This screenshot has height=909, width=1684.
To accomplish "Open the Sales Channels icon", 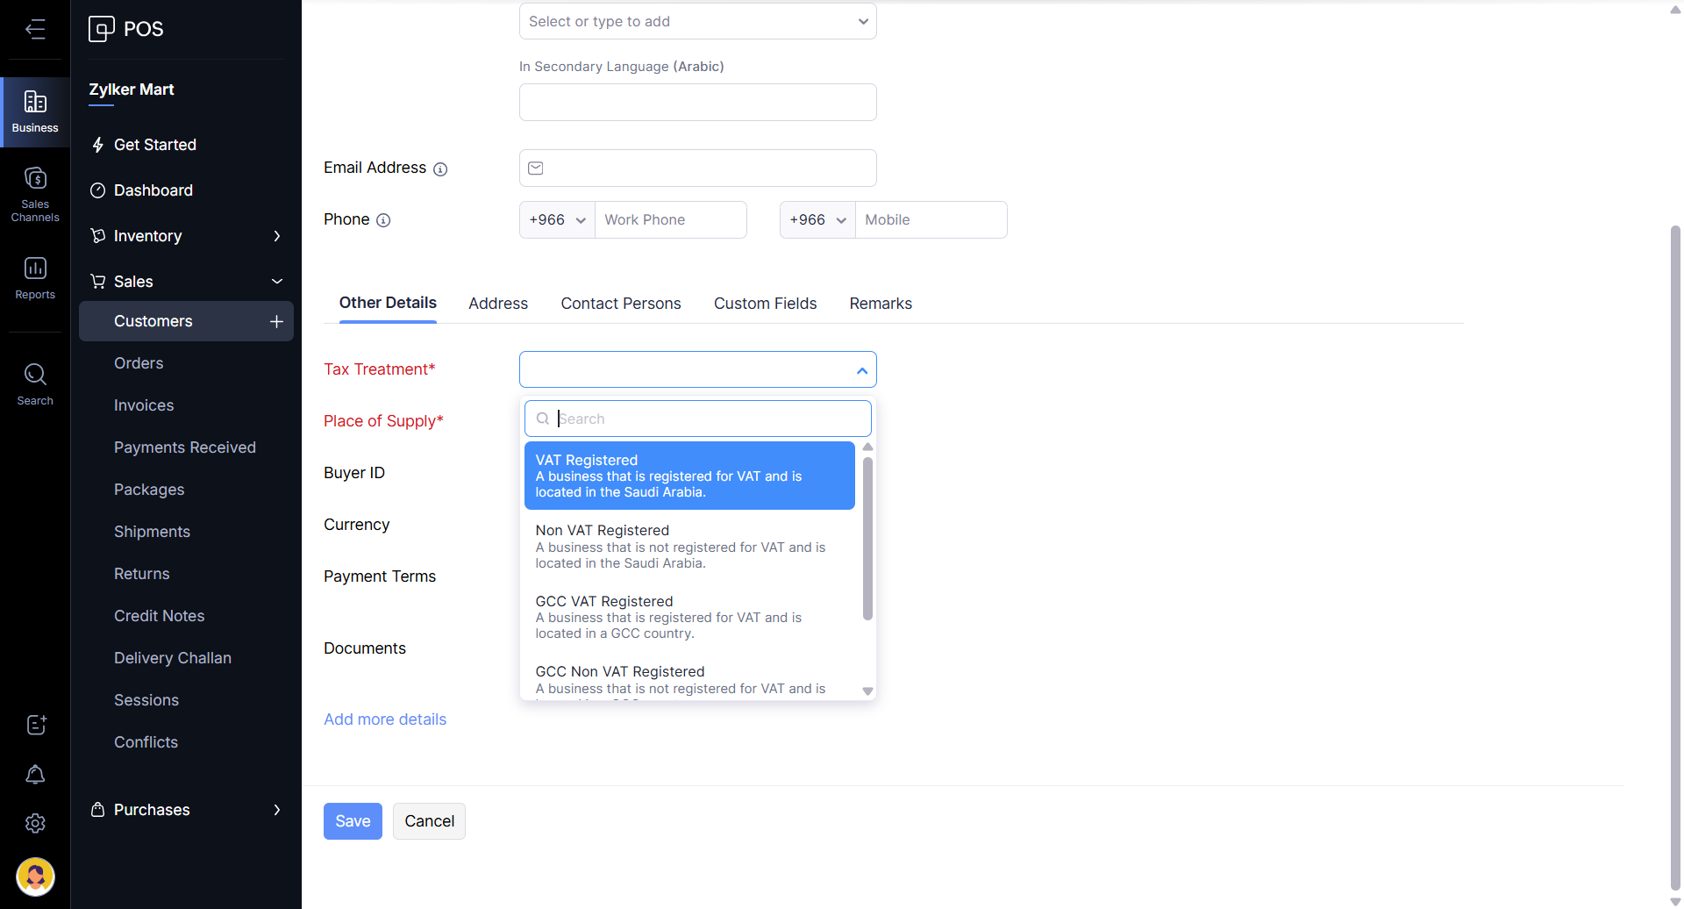I will (x=35, y=193).
